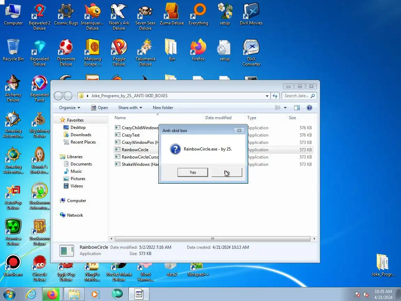Screen dimensions: 401x301
Task: Click the taskbar clock
Action: pos(383,294)
